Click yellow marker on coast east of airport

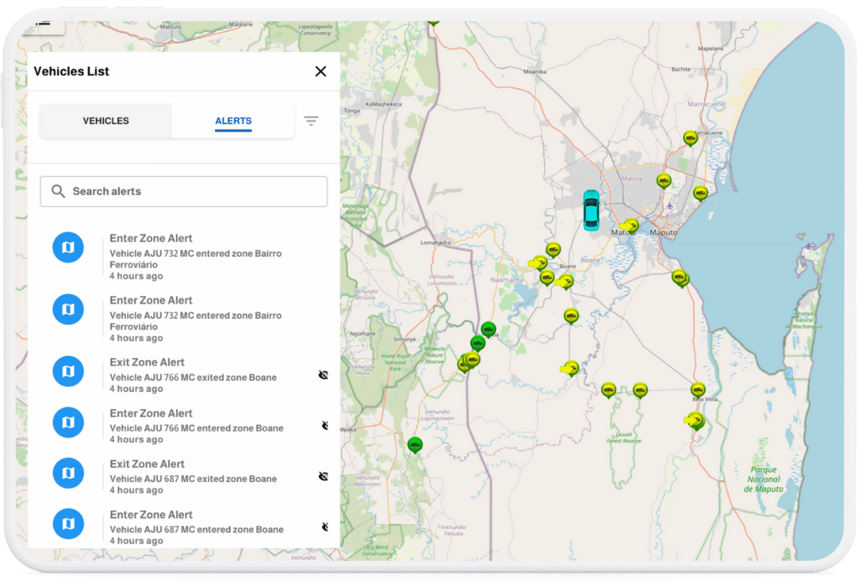coord(700,192)
